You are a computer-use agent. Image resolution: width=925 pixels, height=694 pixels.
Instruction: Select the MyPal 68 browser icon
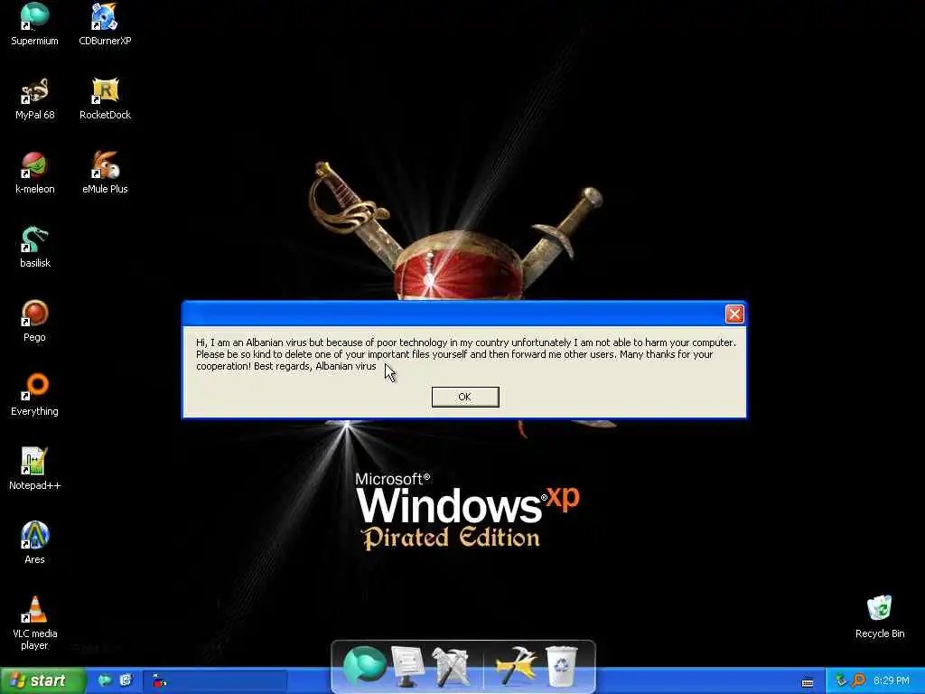pos(35,98)
